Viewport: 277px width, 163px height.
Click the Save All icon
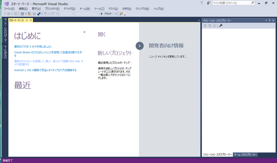[x=39, y=14]
